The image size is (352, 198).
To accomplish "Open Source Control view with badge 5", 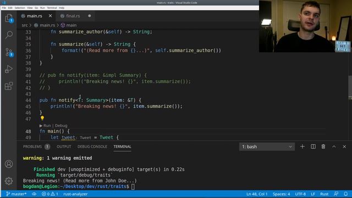I will click(9, 52).
